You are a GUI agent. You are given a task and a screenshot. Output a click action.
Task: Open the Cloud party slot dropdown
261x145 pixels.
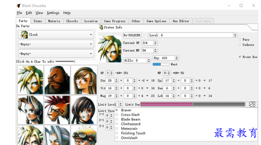click(x=56, y=35)
